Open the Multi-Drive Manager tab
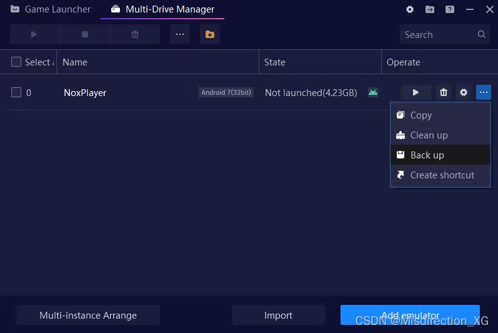Viewport: 498px width, 333px height. 162,9
